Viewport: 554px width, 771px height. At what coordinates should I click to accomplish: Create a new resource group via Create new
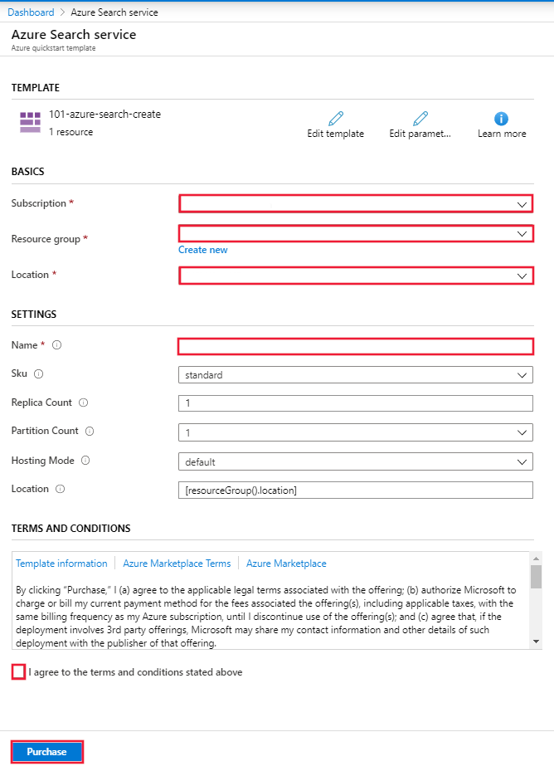pos(202,249)
